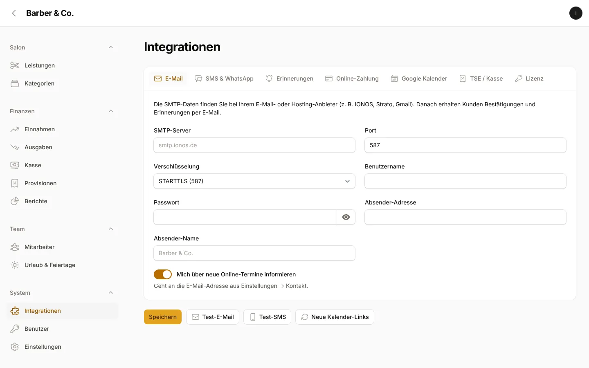Focus the SMTP-Server input field
This screenshot has height=368, width=589.
(x=254, y=145)
